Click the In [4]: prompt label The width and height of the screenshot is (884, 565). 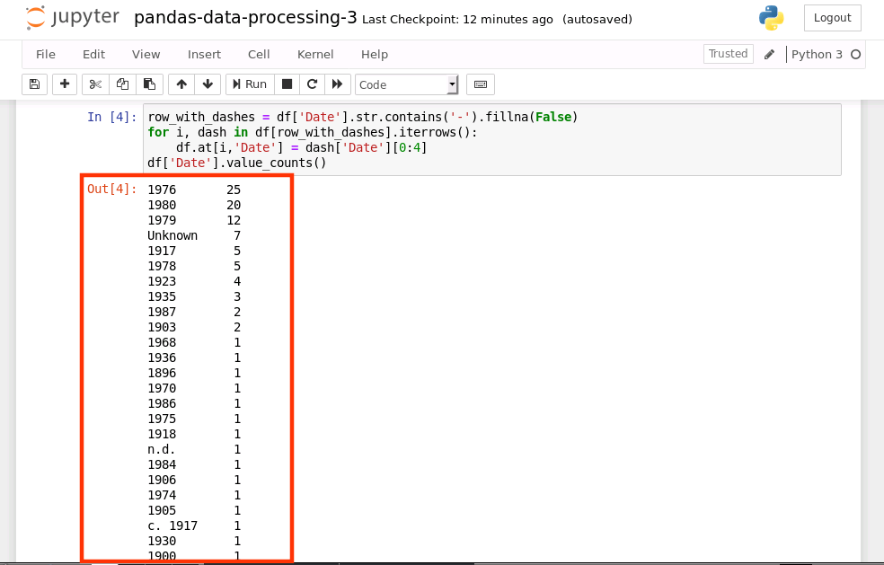coord(111,117)
